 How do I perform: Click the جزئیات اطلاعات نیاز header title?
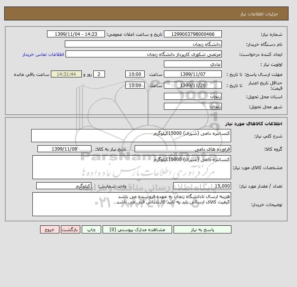click(x=259, y=14)
